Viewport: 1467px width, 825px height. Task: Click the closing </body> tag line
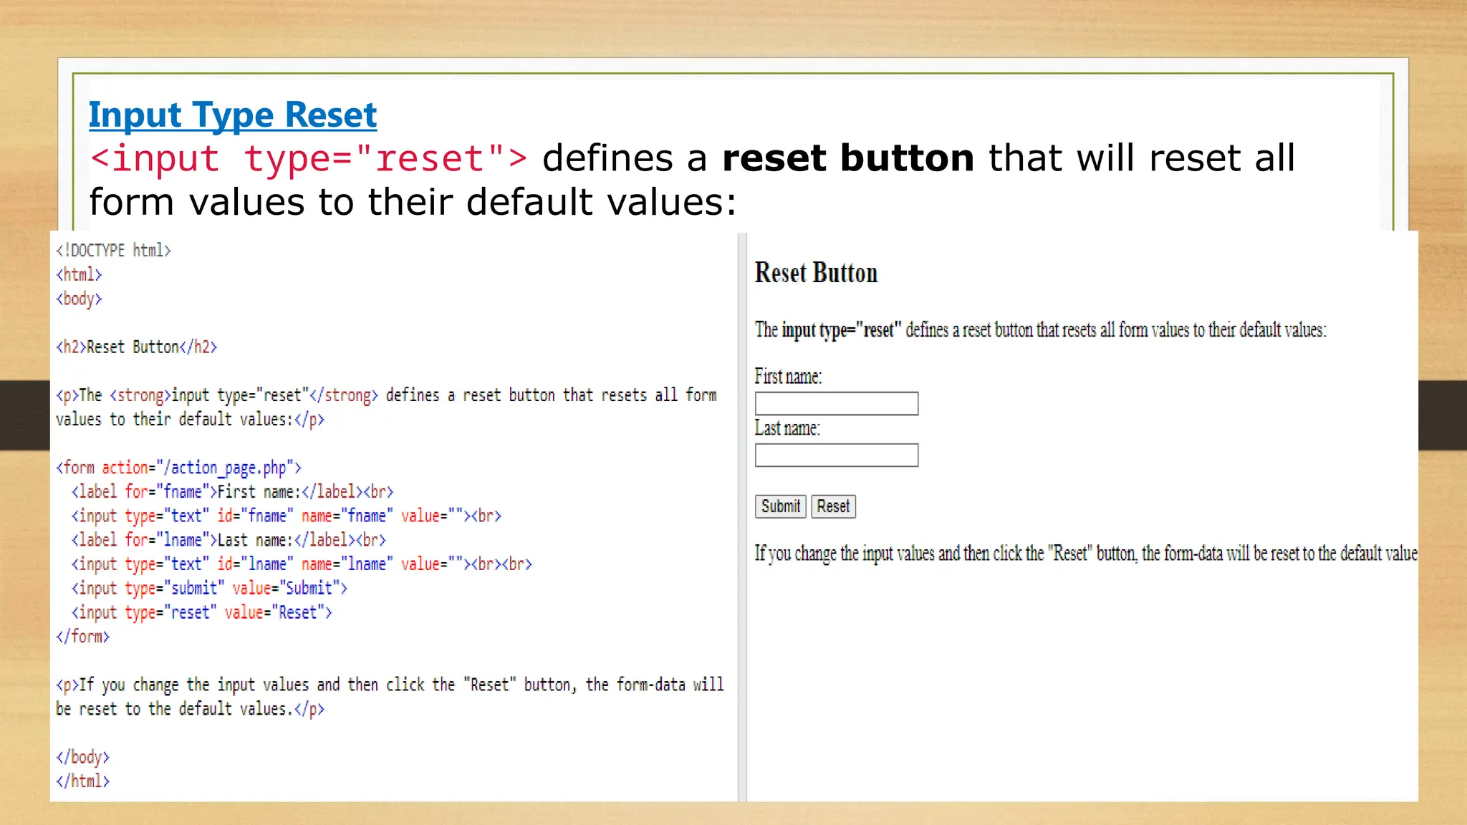[82, 757]
